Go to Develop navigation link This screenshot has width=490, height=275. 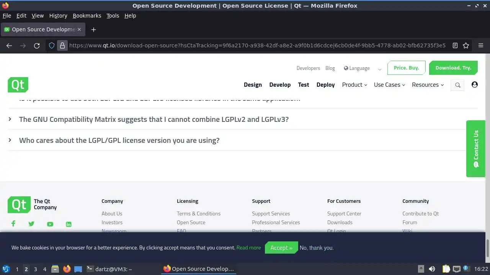(280, 85)
